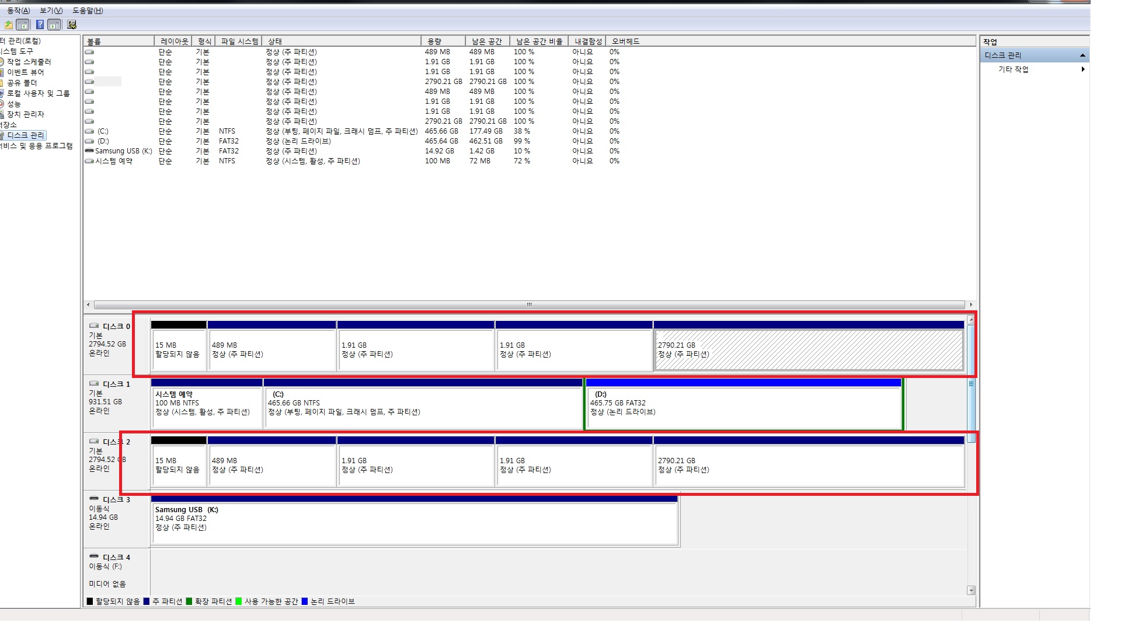Open the 도움말(H) menu

click(x=88, y=10)
